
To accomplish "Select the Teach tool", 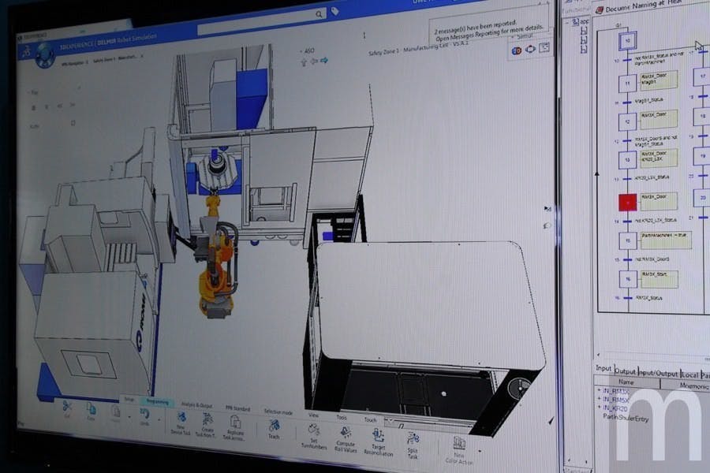I will 274,426.
